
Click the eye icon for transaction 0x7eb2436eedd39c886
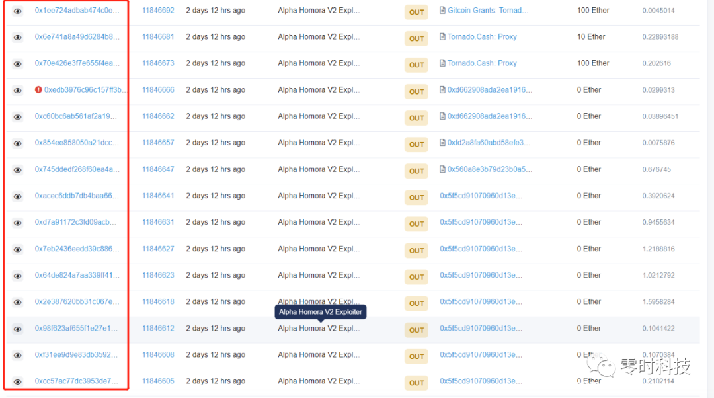17,249
